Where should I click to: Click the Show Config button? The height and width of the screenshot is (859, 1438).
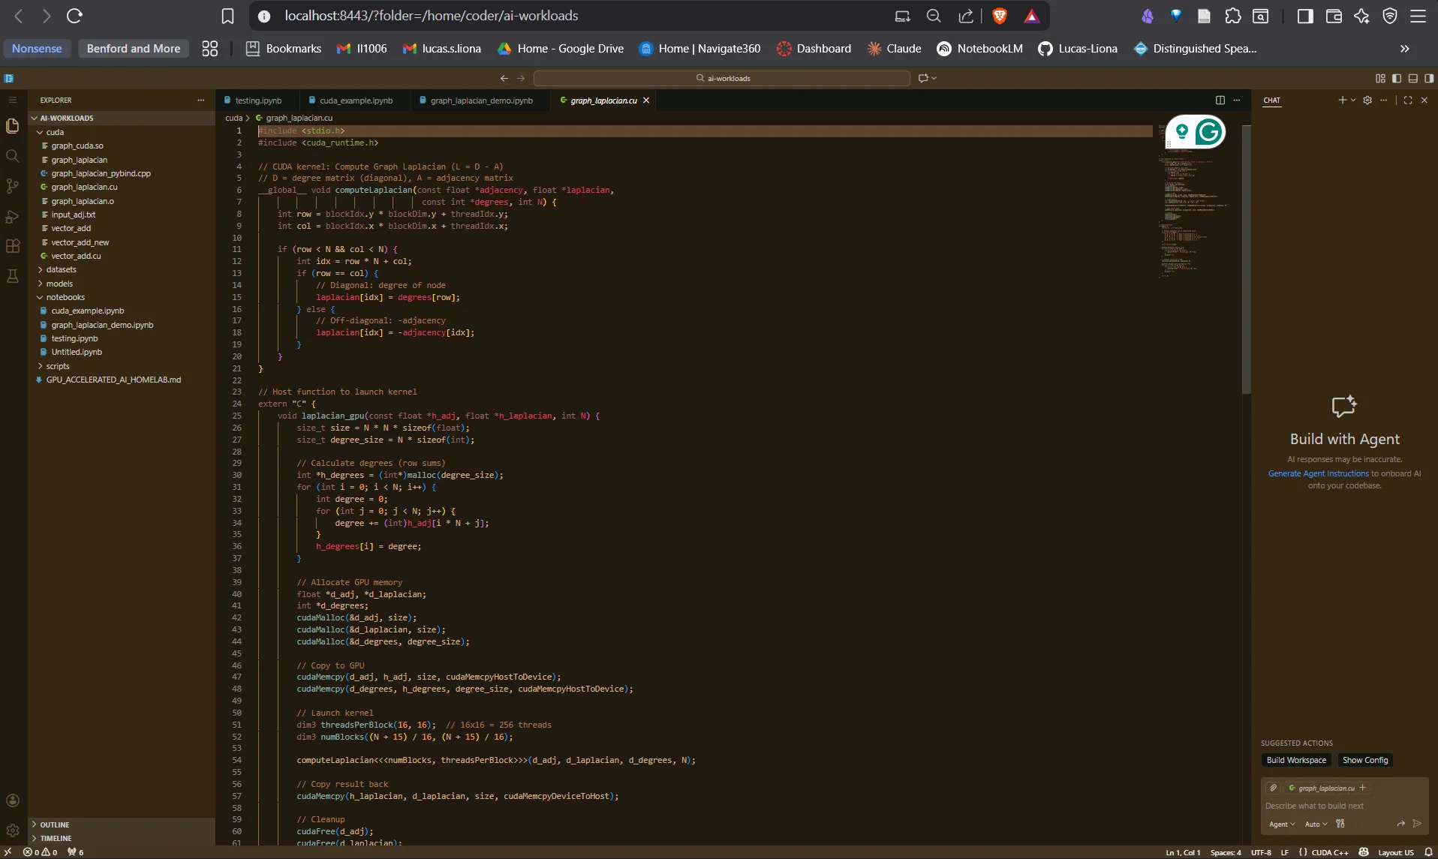click(1365, 760)
